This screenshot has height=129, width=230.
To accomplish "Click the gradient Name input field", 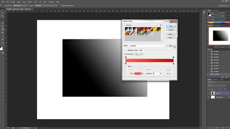I will click(147, 46).
